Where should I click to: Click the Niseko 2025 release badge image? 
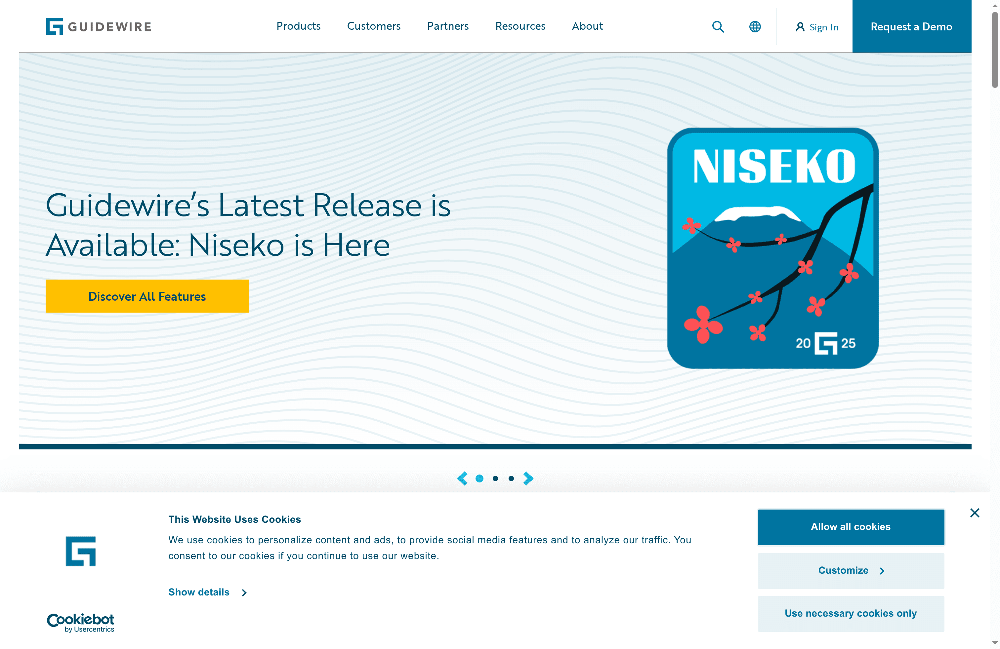click(x=773, y=248)
